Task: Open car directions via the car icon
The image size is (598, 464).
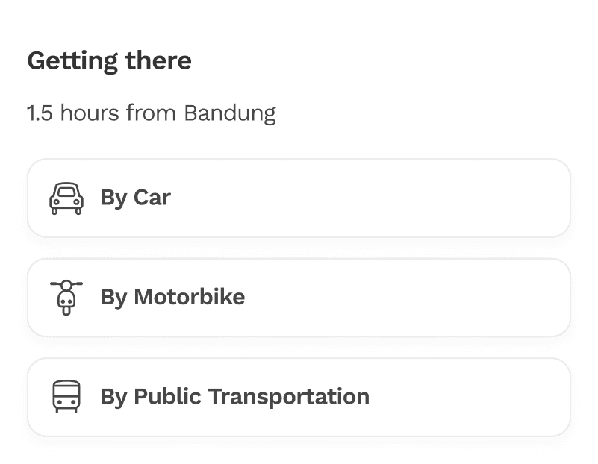Action: (x=66, y=198)
